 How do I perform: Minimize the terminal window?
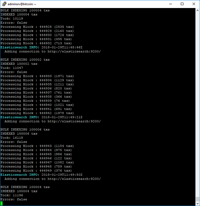tap(170, 4)
